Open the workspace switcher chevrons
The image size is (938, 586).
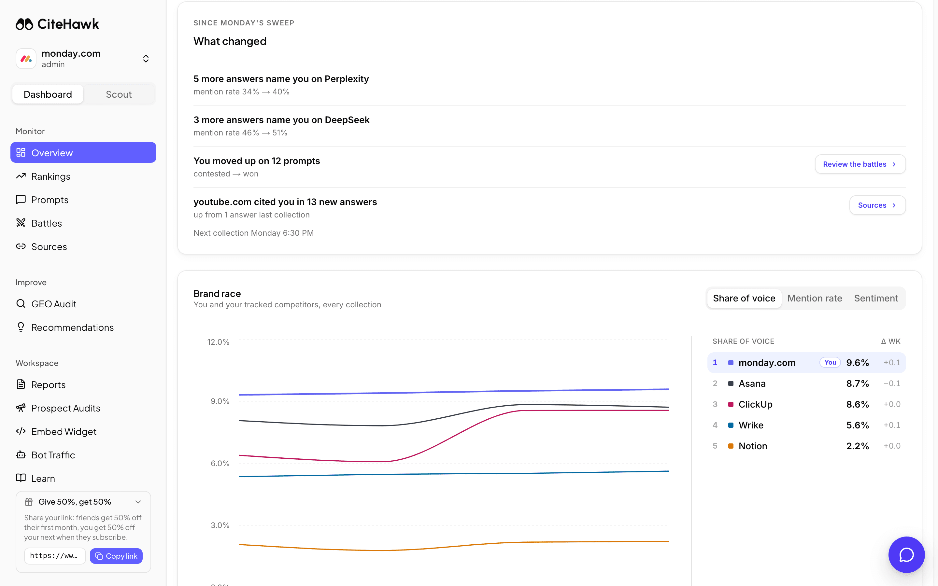[146, 59]
